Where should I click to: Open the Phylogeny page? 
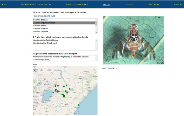point(154,4)
